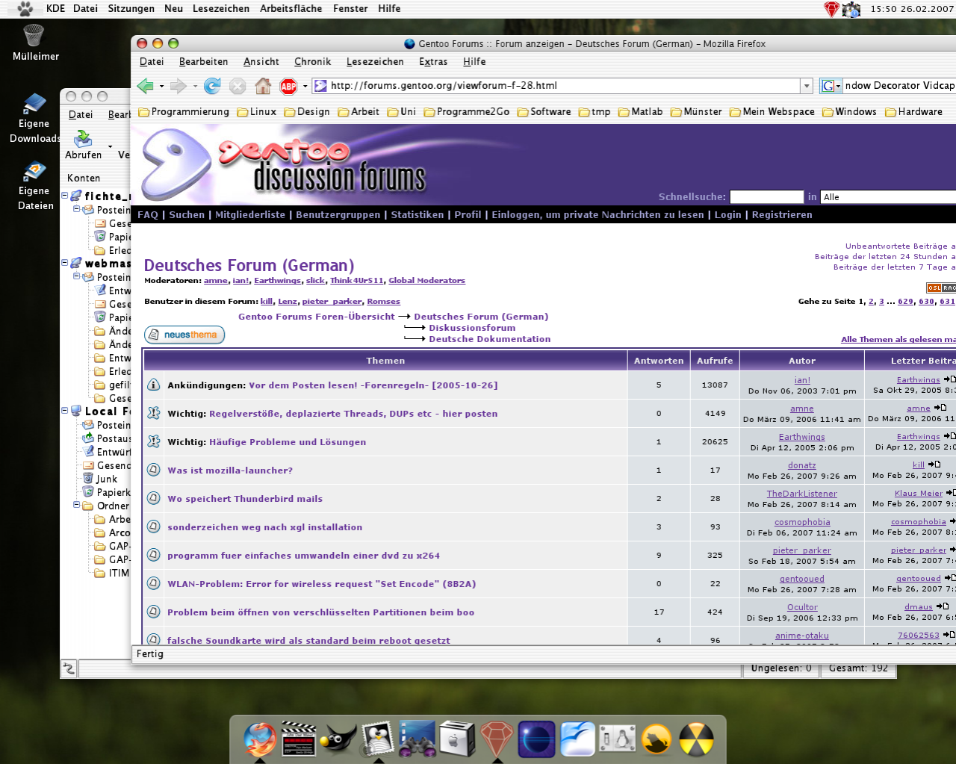The width and height of the screenshot is (956, 764).
Task: Open the Datei menu in Thunderbird window
Action: (x=81, y=115)
